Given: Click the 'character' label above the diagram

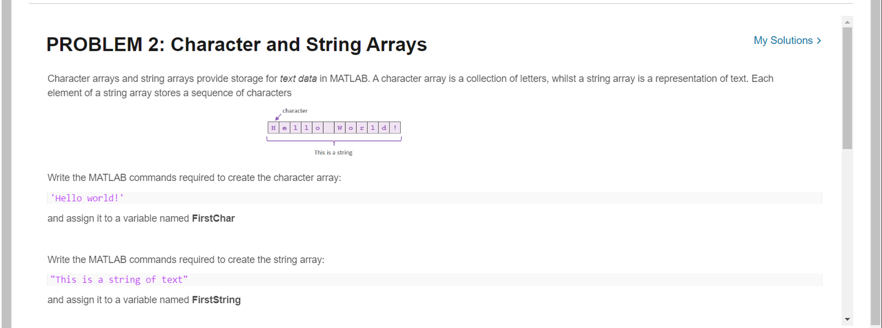Looking at the screenshot, I should [x=295, y=111].
